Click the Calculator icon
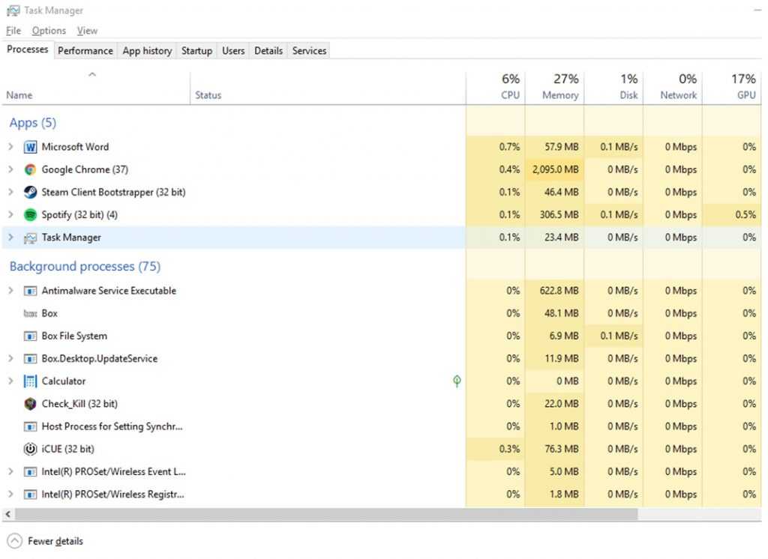The height and width of the screenshot is (559, 768). coord(30,381)
